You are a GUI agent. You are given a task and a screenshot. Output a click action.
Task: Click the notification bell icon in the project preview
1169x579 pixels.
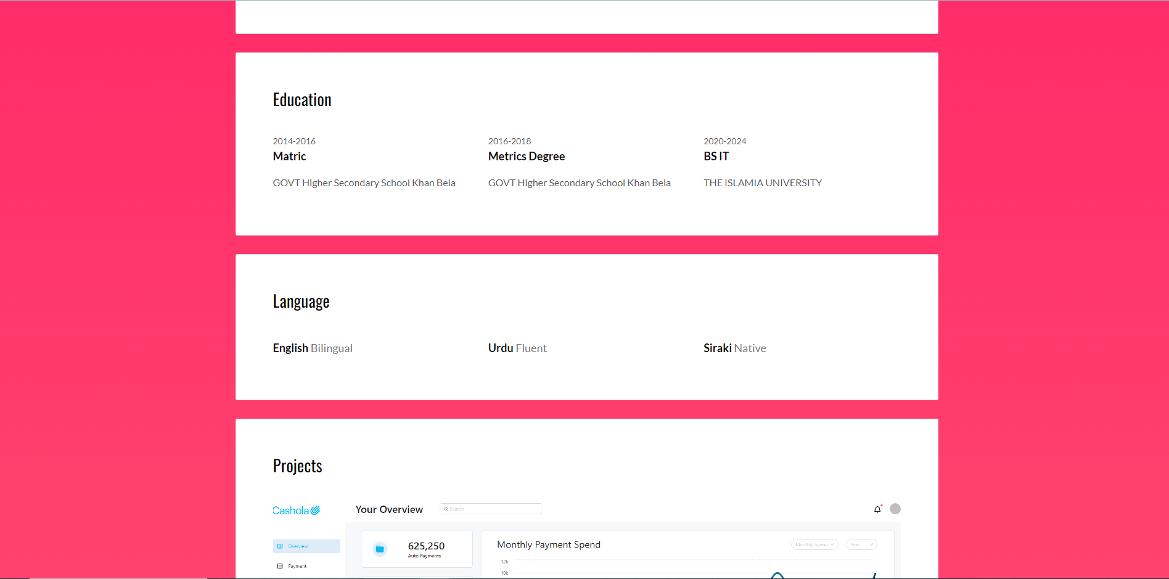point(877,509)
